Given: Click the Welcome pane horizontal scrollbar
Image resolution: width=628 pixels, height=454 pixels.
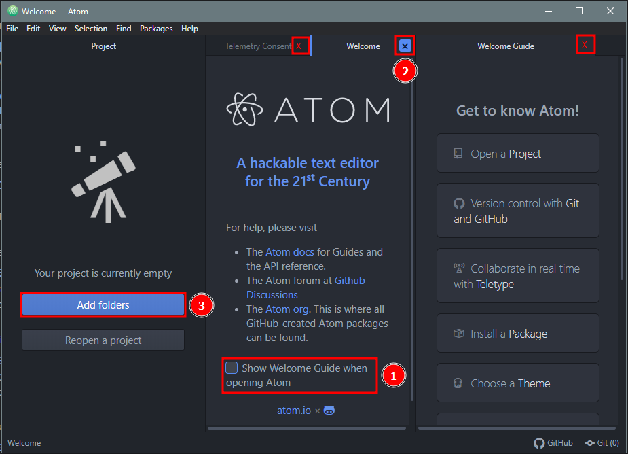Looking at the screenshot, I should click(307, 428).
